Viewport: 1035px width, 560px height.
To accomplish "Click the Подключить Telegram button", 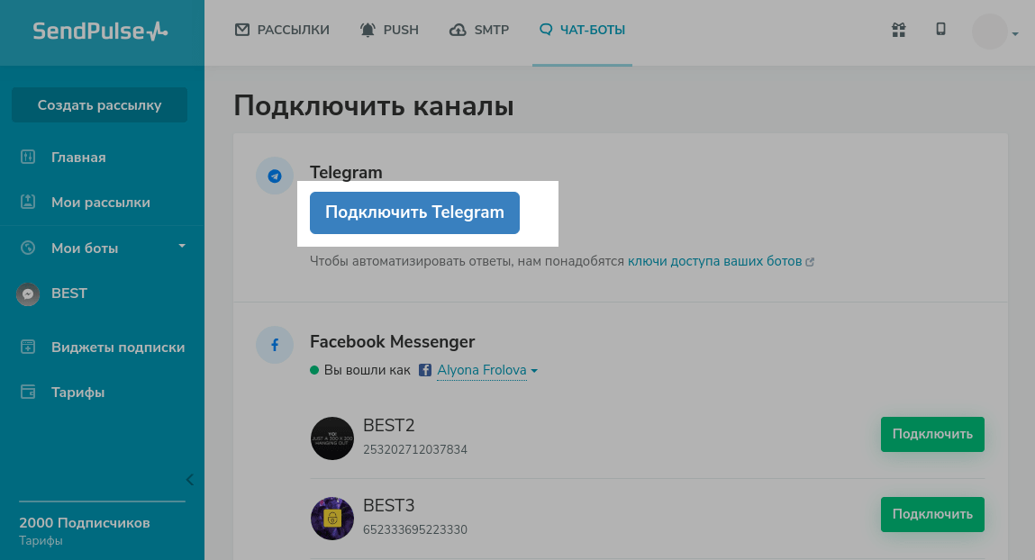I will (414, 212).
